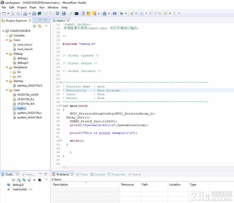This screenshot has height=203, width=234.
Task: Click the monitor toolbar icon
Action: pyautogui.click(x=58, y=14)
